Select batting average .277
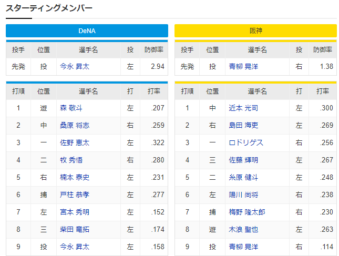The height and width of the screenshot is (256, 339). click(x=158, y=194)
